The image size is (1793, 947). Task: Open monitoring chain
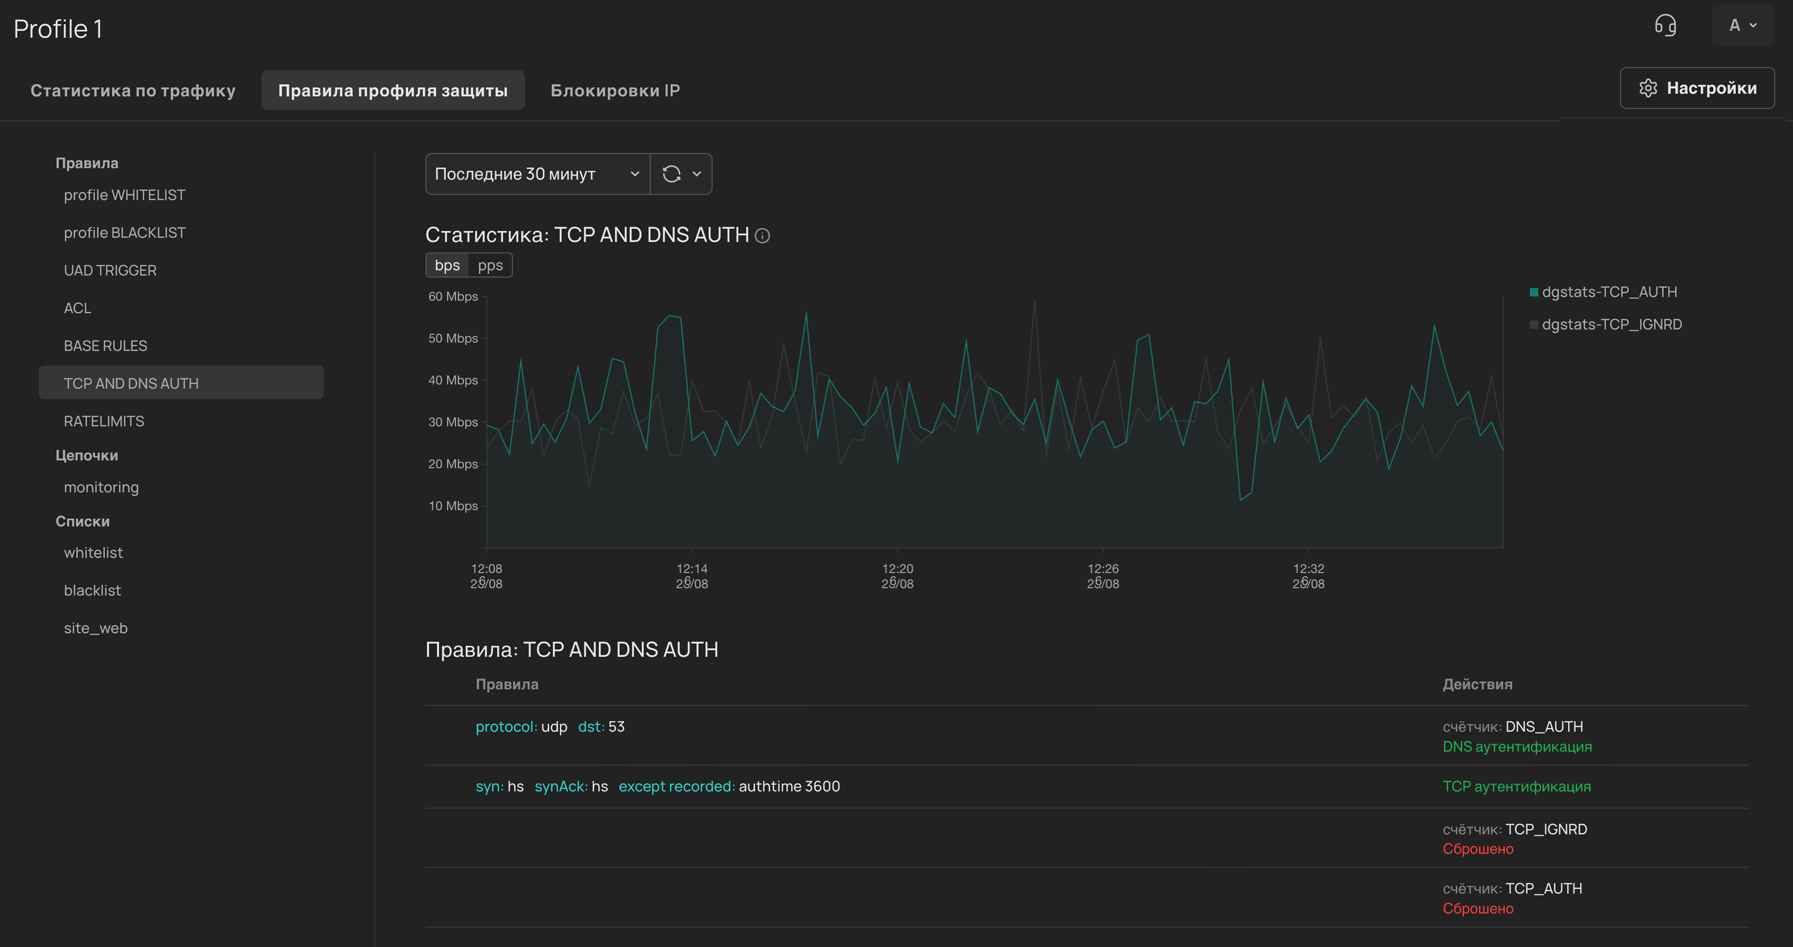[102, 487]
